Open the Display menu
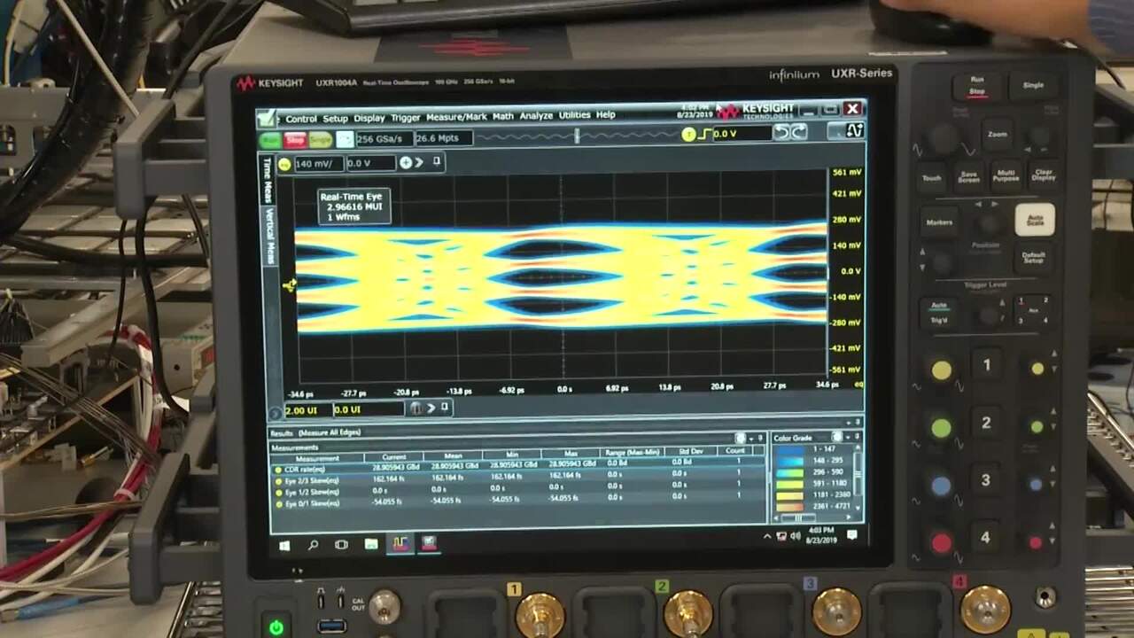Image resolution: width=1134 pixels, height=638 pixels. pyautogui.click(x=369, y=118)
